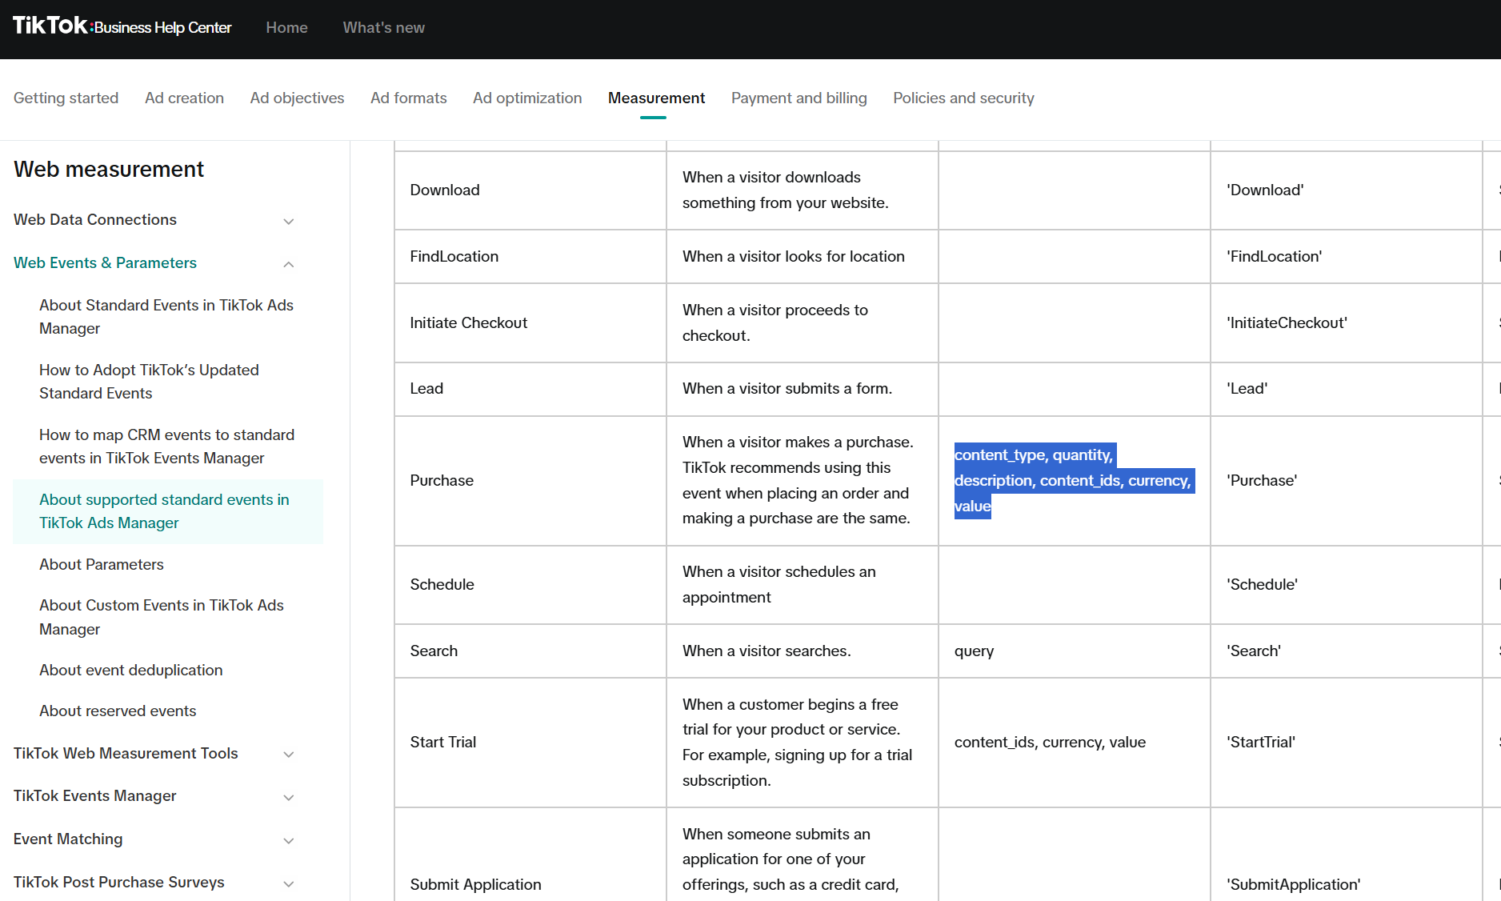Click the Start Trial parameters cell

tap(1075, 743)
